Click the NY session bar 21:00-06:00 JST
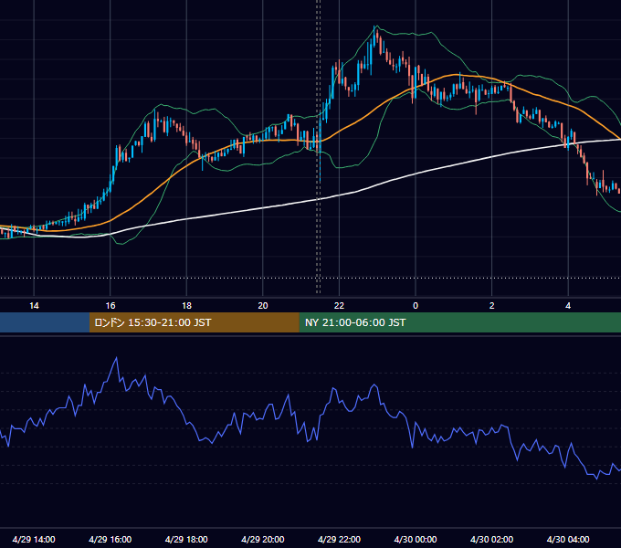This screenshot has height=548, width=621. pyautogui.click(x=459, y=322)
